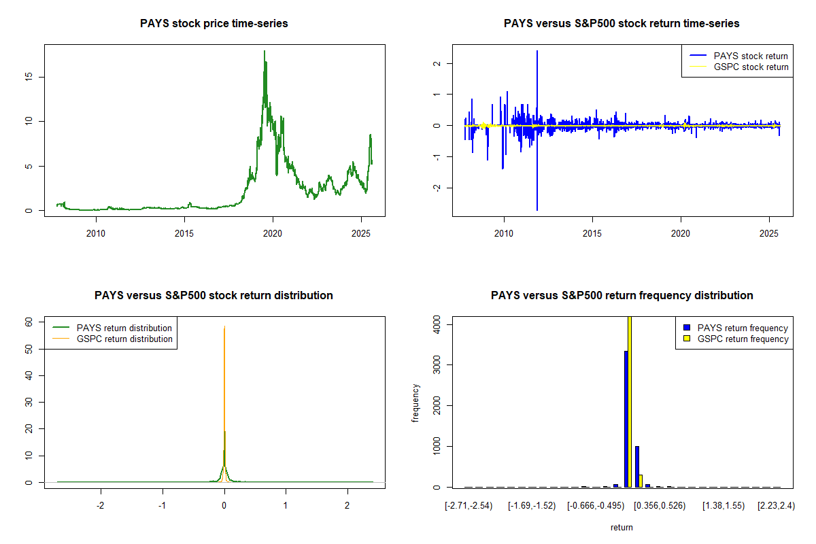816x544 pixels.
Task: Click the 'PAYS stock price time-series' title
Action: pyautogui.click(x=214, y=24)
